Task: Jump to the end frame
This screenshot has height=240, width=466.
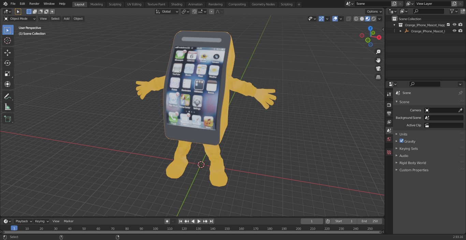Action: (x=212, y=221)
